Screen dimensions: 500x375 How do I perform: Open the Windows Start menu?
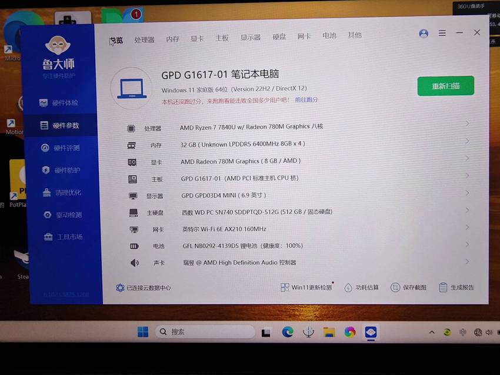143,332
